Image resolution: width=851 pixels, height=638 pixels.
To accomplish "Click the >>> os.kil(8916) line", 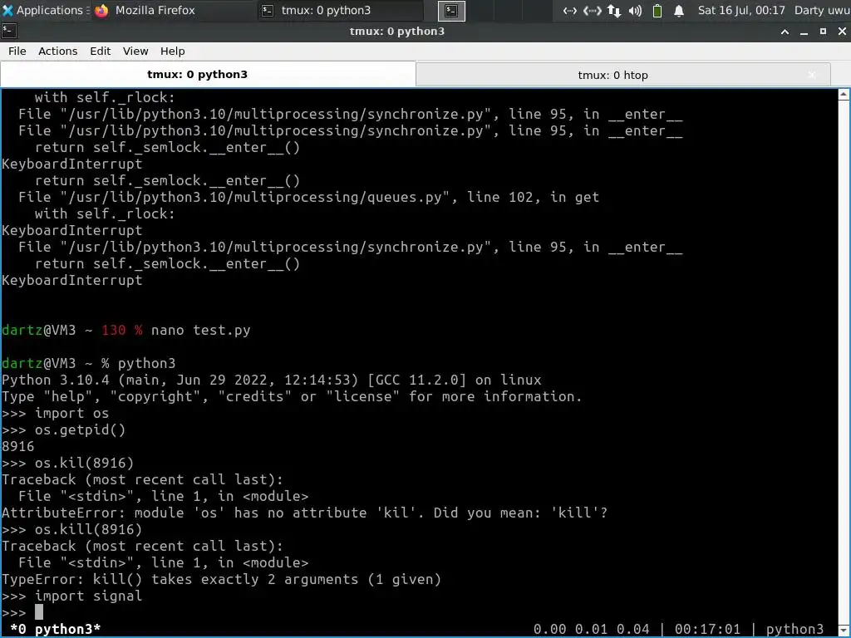I will [68, 464].
